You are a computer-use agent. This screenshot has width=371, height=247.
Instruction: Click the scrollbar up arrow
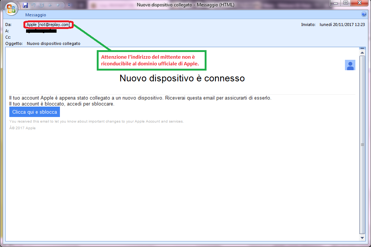362,53
